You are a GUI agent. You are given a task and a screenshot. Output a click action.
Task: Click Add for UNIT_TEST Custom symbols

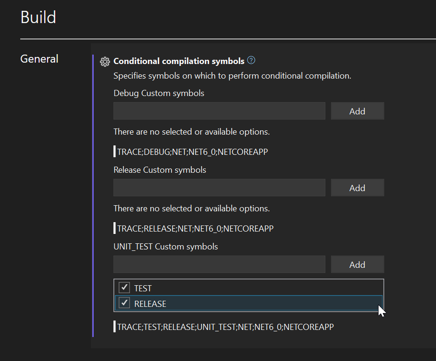pyautogui.click(x=357, y=265)
